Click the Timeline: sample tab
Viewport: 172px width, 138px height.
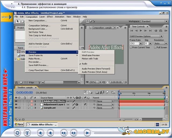point(25,87)
